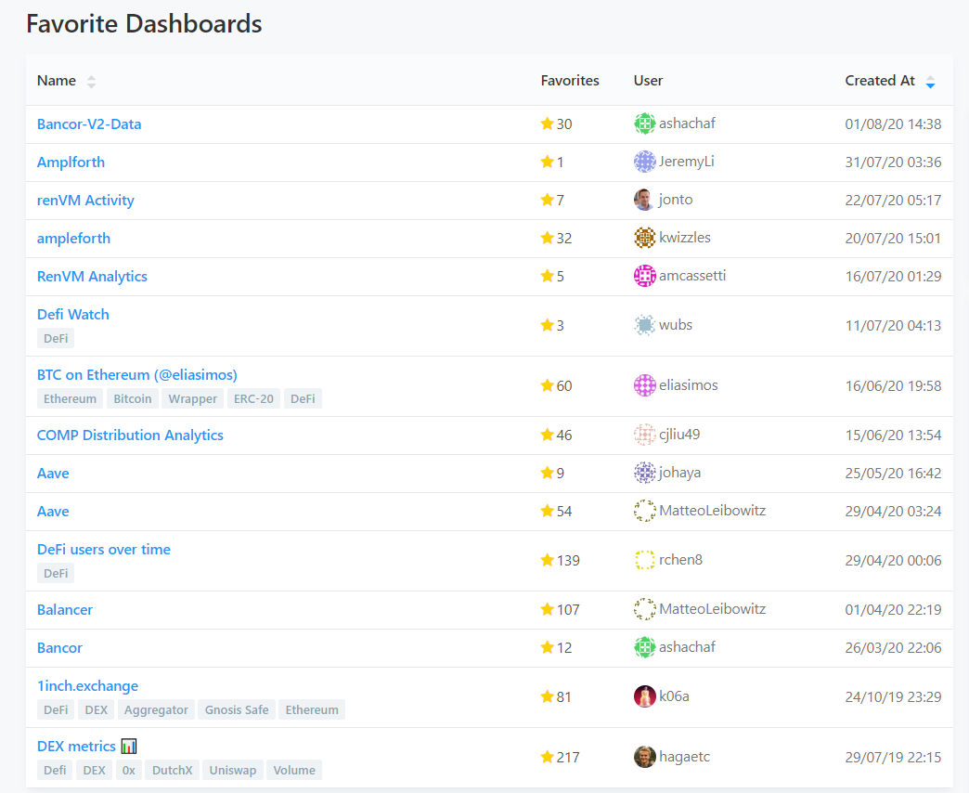Click the star icon on the Balancer row
This screenshot has height=793, width=969.
click(547, 610)
